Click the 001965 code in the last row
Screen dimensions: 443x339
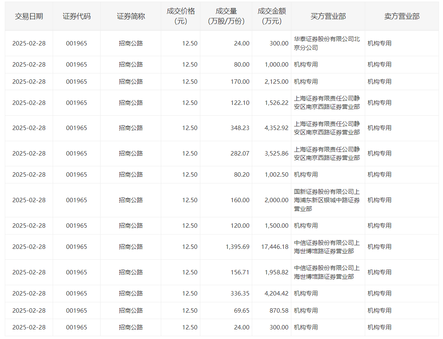pyautogui.click(x=77, y=327)
